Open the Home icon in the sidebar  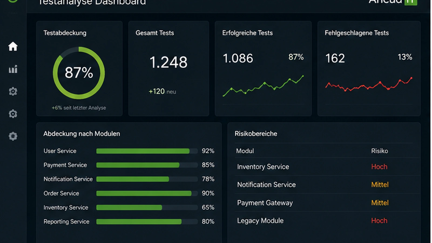click(13, 46)
